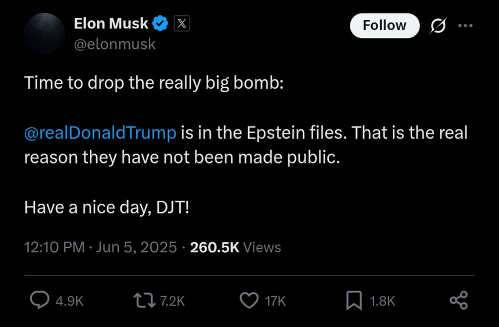Bookmark this post with the bookmark icon
This screenshot has height=327, width=499.
(x=353, y=301)
